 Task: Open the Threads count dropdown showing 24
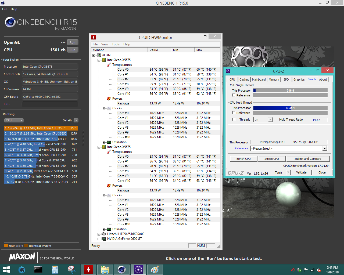click(x=270, y=120)
